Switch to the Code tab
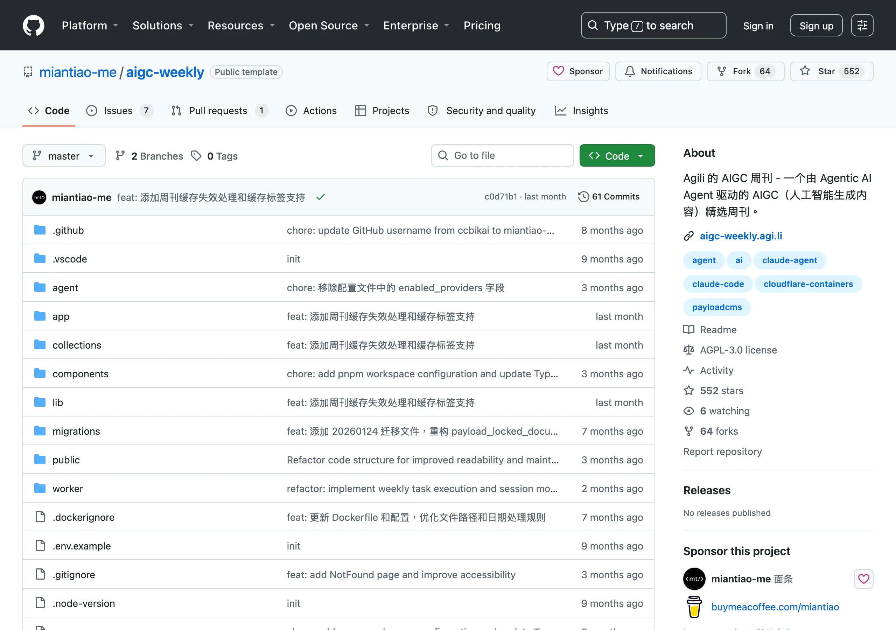The width and height of the screenshot is (896, 630). [x=49, y=111]
